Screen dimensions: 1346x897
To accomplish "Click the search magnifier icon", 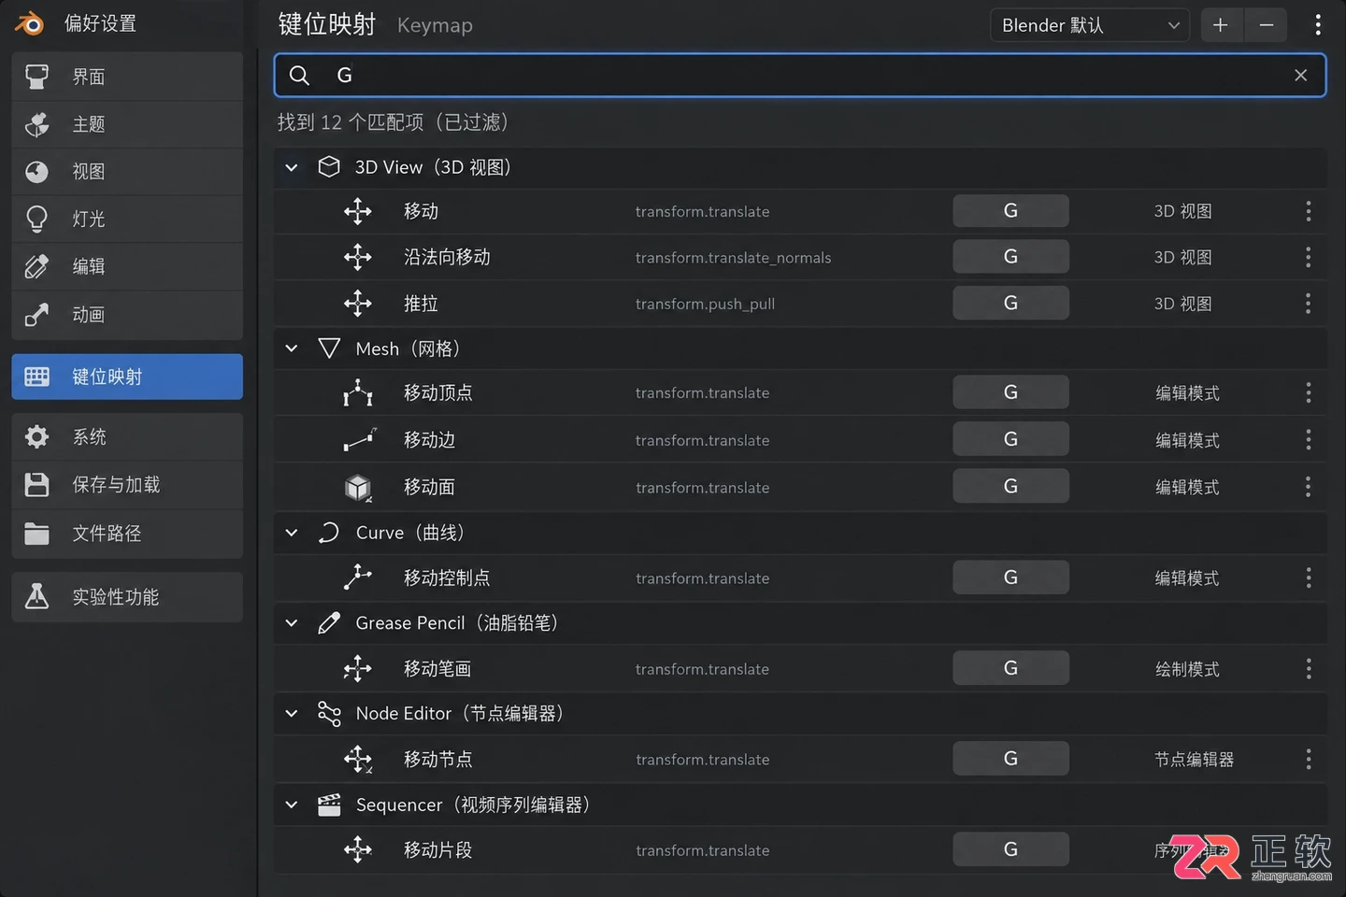I will coord(299,75).
